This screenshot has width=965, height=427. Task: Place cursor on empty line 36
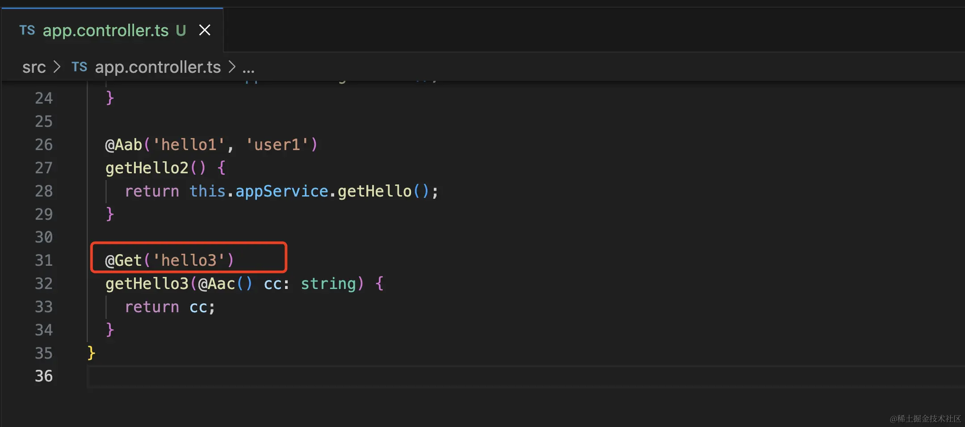[525, 376]
